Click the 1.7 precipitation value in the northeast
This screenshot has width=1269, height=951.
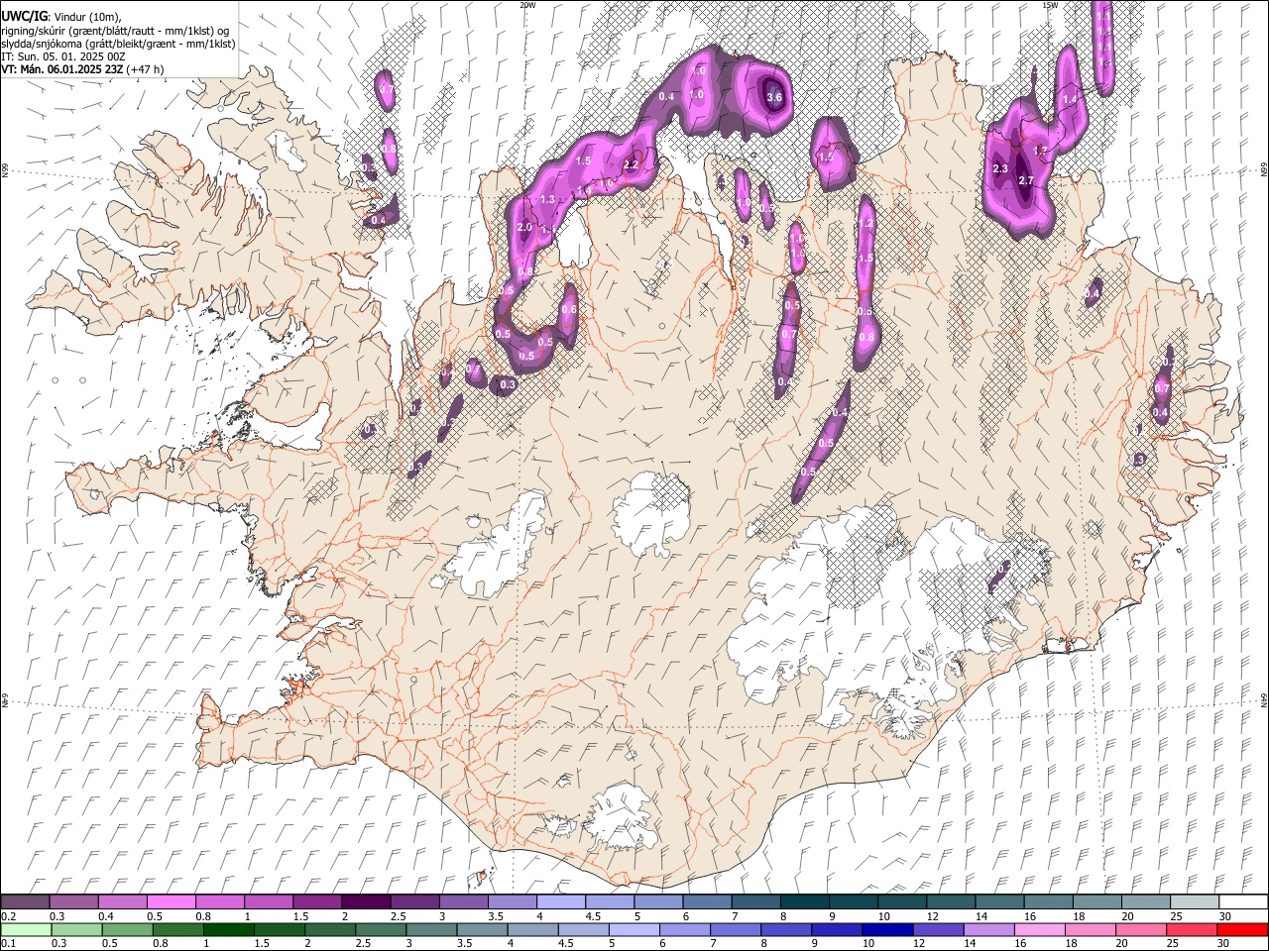[1040, 151]
